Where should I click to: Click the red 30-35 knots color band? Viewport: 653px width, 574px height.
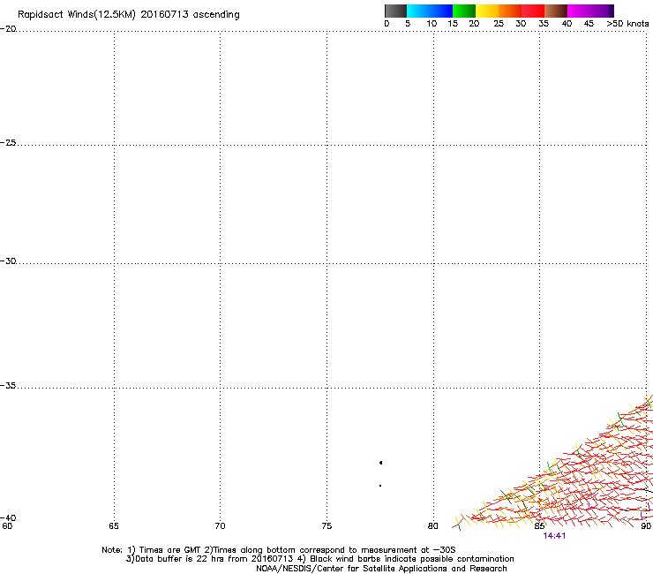pos(533,11)
